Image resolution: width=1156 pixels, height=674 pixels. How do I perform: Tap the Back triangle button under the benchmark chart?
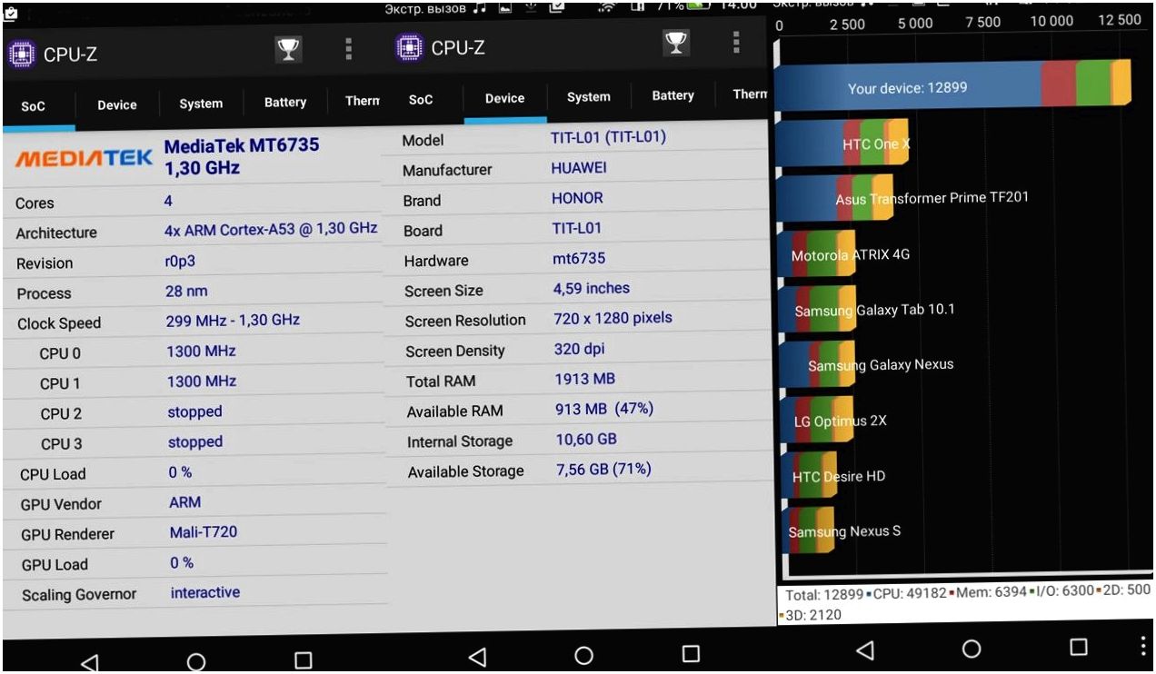tap(865, 649)
